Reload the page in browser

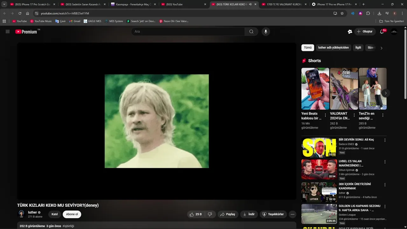point(20,13)
